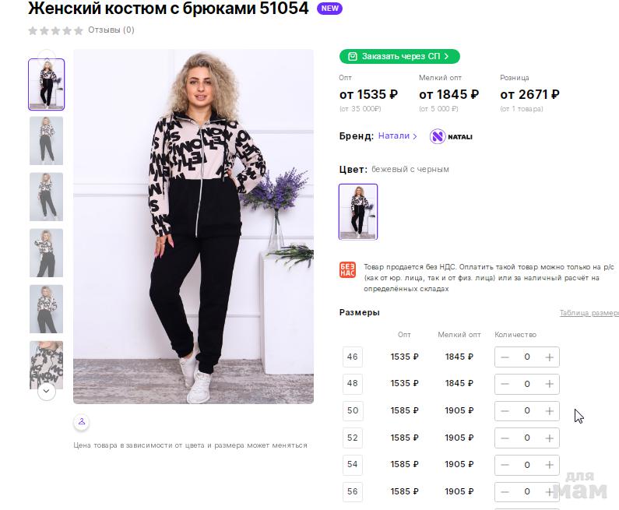
Task: Click the NATALI brand logo
Action: click(452, 136)
